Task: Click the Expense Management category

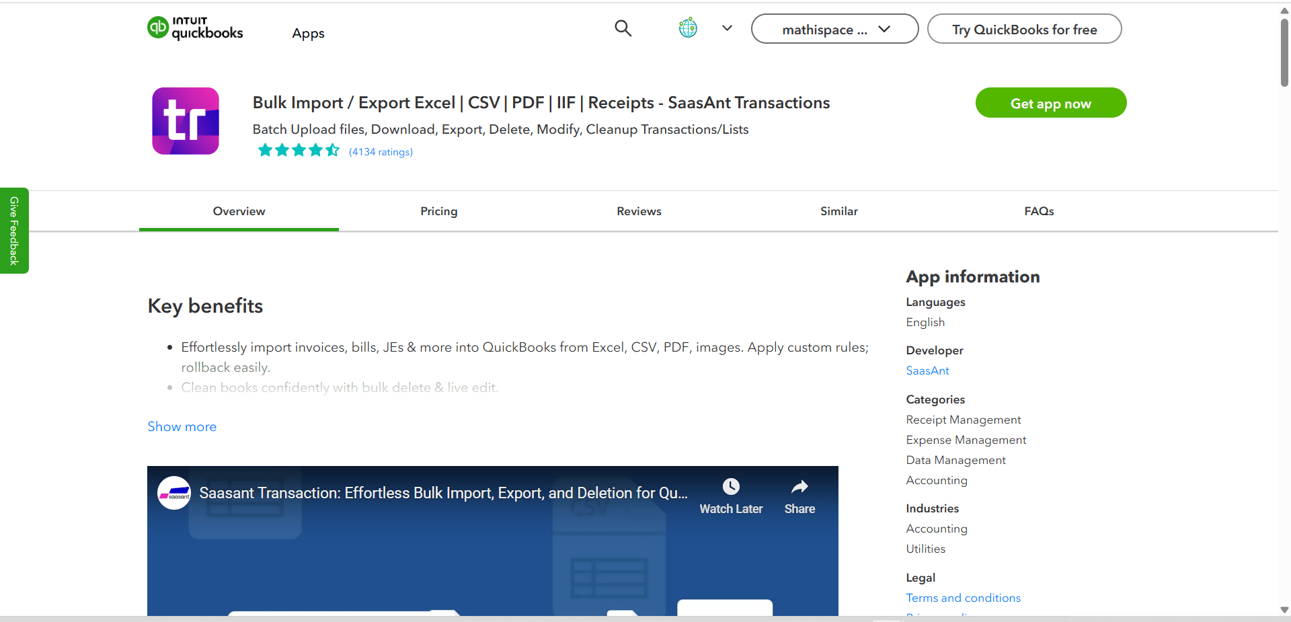Action: coord(966,440)
